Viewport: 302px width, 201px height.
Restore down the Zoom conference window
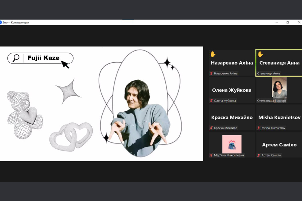click(x=288, y=22)
